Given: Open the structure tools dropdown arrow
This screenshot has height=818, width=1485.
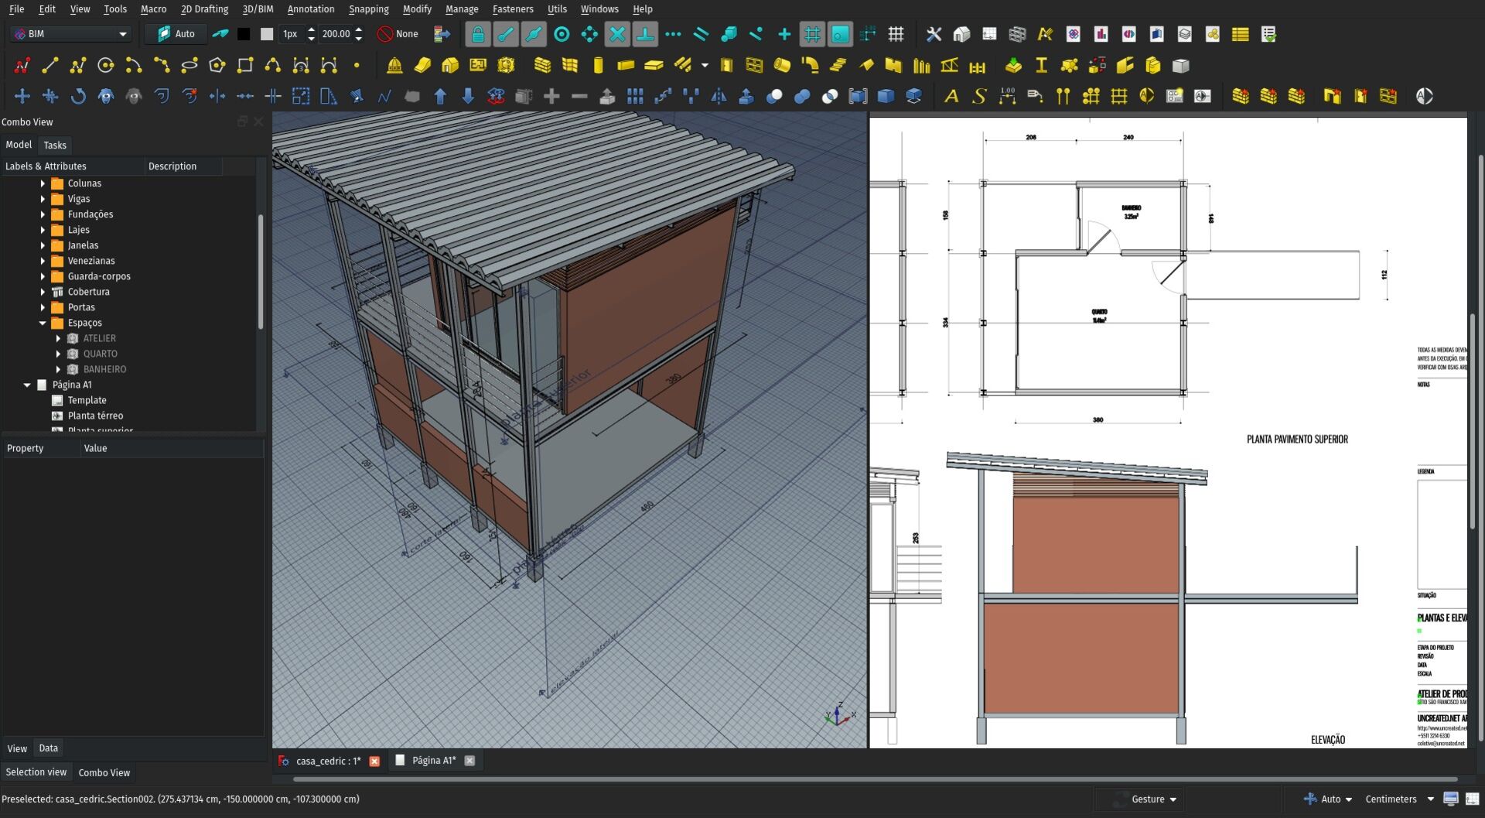Looking at the screenshot, I should pyautogui.click(x=705, y=66).
